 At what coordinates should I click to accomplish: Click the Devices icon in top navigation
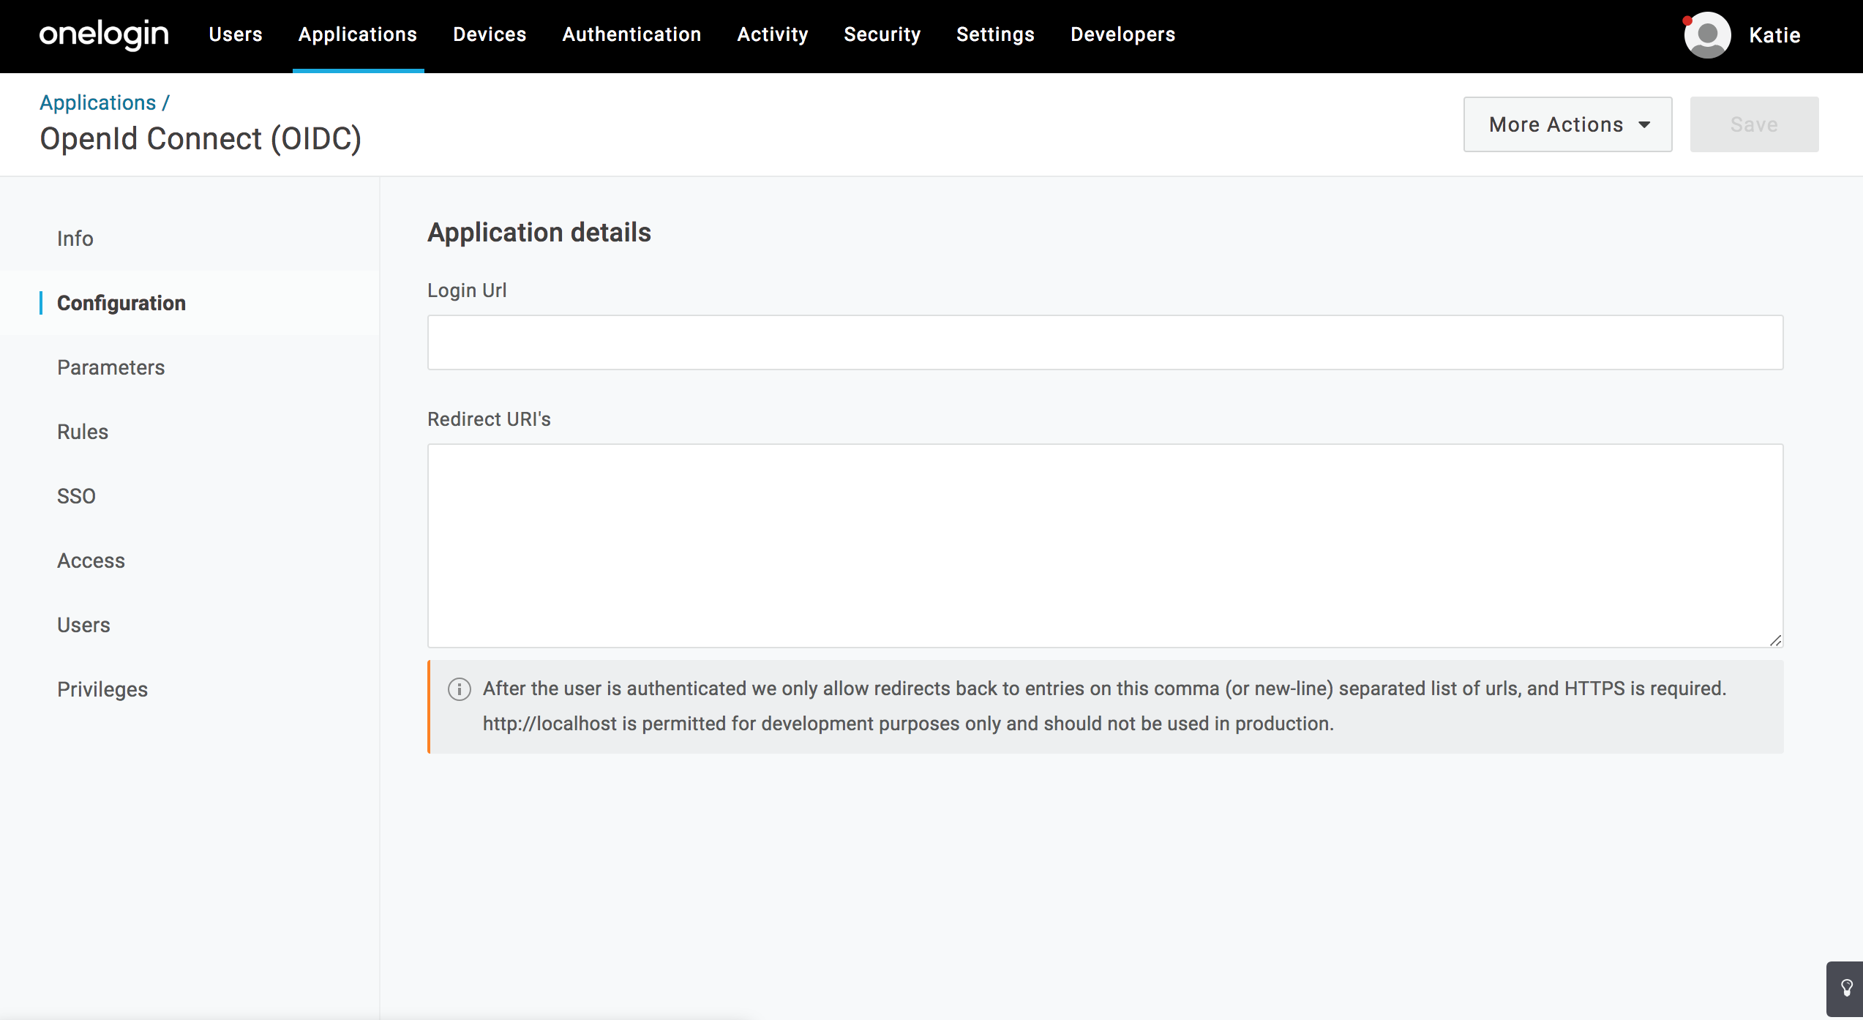coord(490,34)
